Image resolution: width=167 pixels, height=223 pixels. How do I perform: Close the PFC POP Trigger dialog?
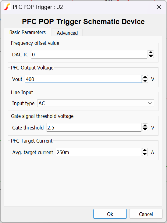(x=159, y=7)
